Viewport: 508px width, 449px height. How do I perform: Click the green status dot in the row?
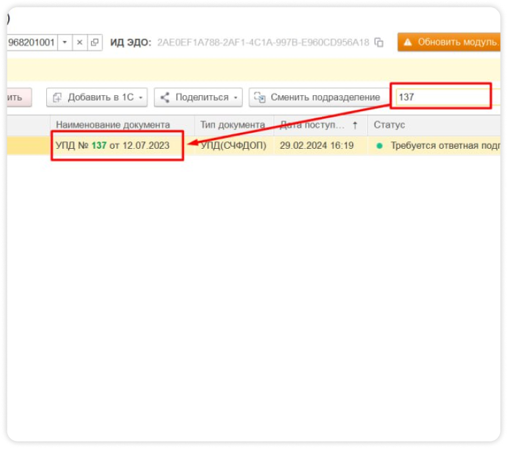click(x=379, y=145)
